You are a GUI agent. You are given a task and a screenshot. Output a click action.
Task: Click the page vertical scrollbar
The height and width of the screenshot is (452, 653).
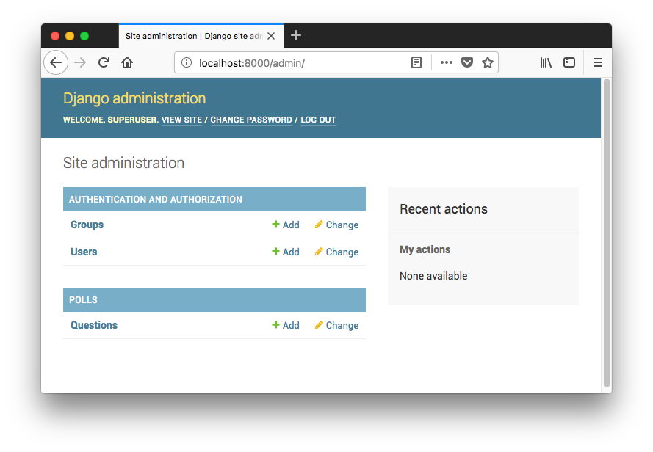click(x=607, y=233)
